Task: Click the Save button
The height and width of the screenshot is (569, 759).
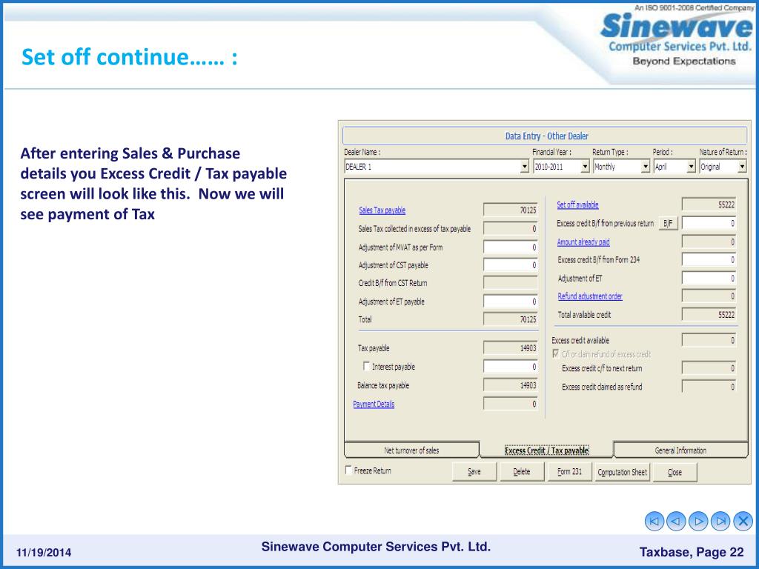Action: click(474, 472)
